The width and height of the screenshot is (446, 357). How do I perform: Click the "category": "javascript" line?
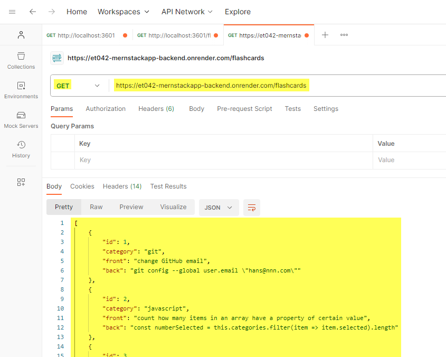point(146,308)
